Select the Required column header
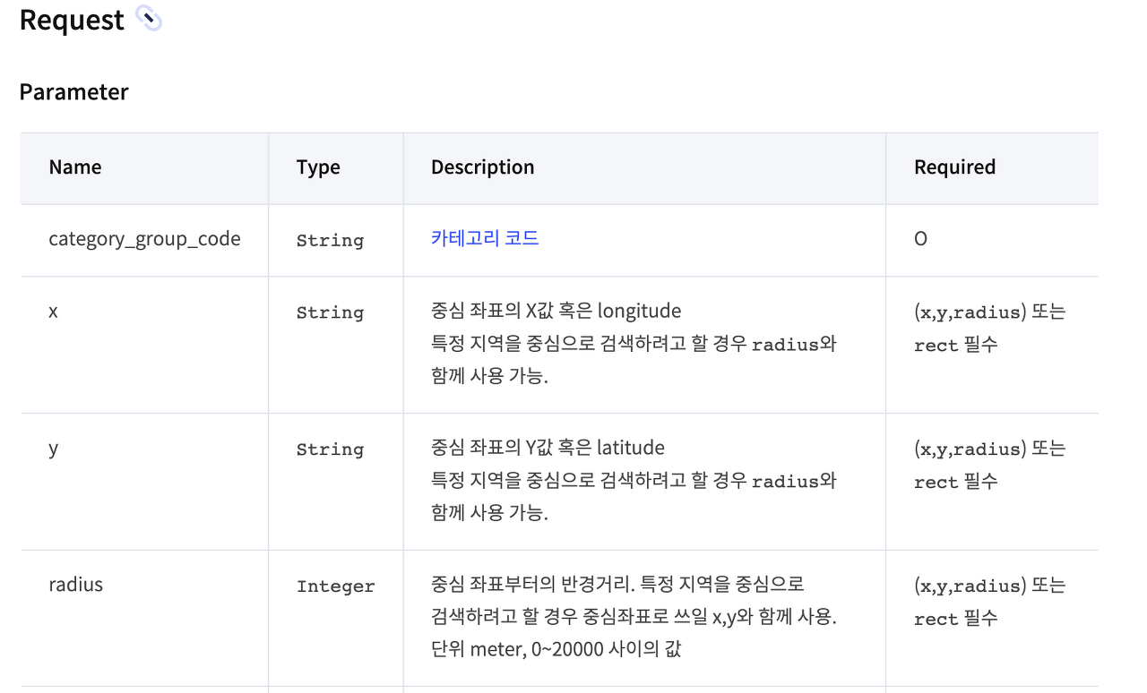 (x=954, y=167)
